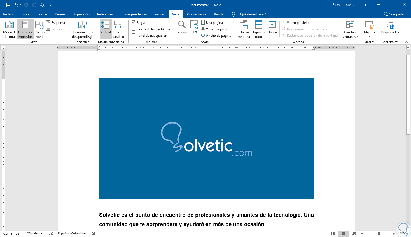Image resolution: width=411 pixels, height=237 pixels.
Task: Click the vertical scrollbar thumb
Action: point(408,95)
